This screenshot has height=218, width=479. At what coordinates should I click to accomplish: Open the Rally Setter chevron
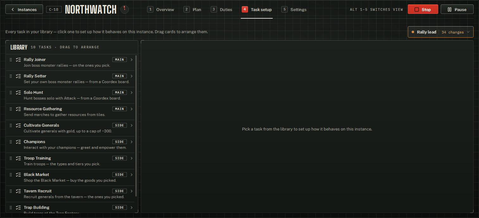(x=132, y=76)
